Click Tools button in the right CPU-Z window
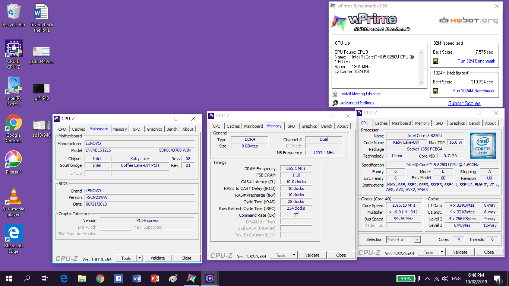The height and width of the screenshot is (286, 509). tap(429, 252)
